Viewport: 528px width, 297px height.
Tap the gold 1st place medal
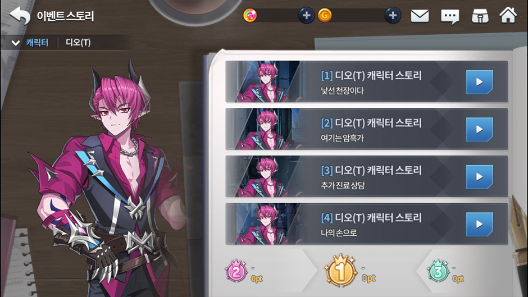click(340, 271)
